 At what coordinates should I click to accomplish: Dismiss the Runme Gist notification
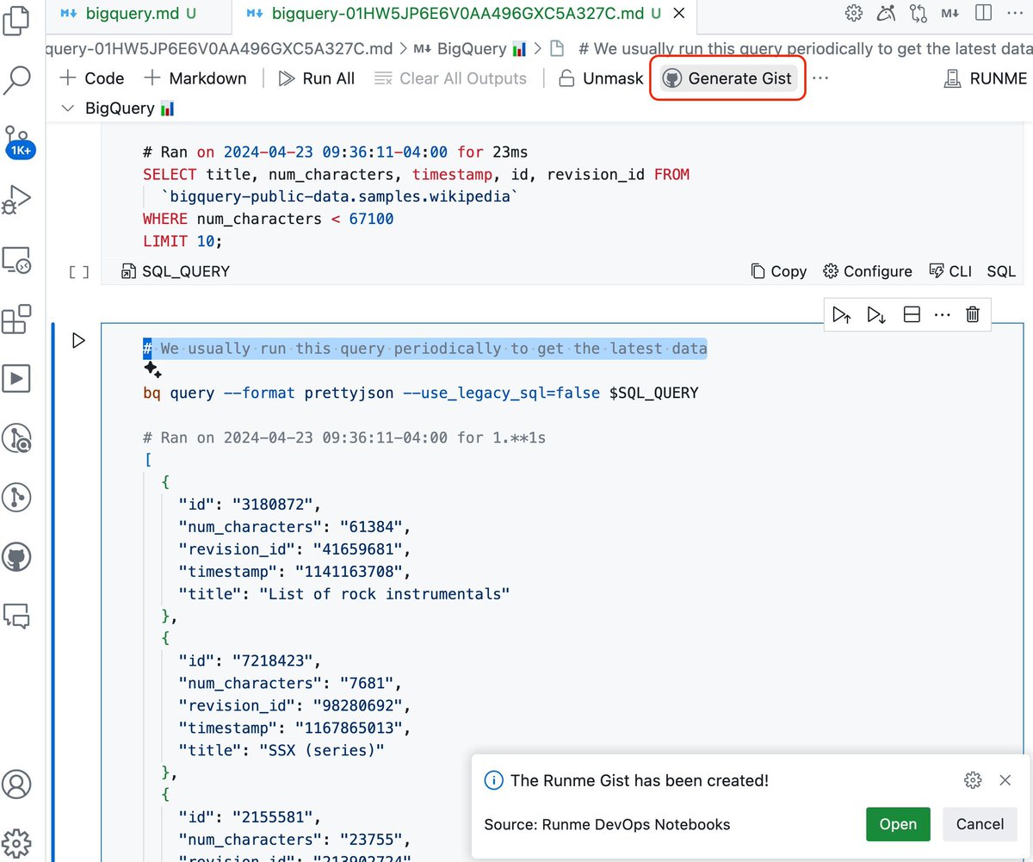[1005, 780]
